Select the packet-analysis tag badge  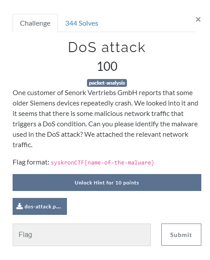[107, 83]
